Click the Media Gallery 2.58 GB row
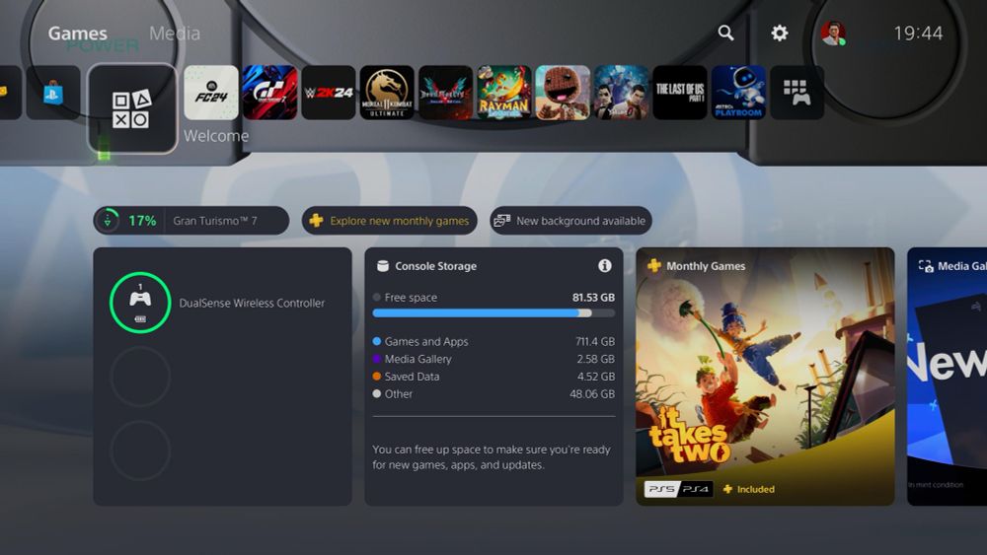This screenshot has height=555, width=987. pos(493,359)
